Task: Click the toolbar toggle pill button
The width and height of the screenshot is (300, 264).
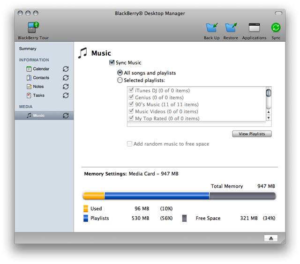Action: pyautogui.click(x=278, y=13)
